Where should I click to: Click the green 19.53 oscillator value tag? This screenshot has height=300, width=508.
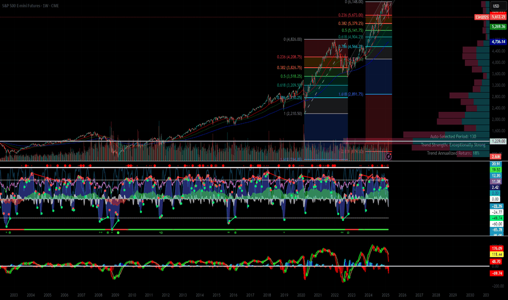pos(496,170)
